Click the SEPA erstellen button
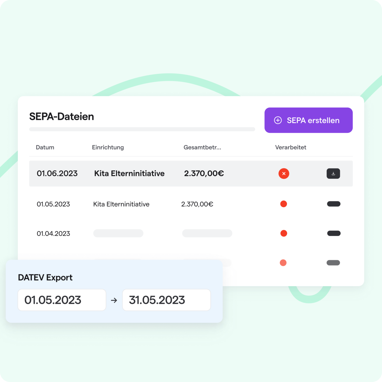 [x=308, y=120]
